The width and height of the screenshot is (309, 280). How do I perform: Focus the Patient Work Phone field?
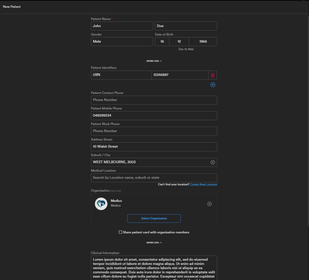point(154,131)
